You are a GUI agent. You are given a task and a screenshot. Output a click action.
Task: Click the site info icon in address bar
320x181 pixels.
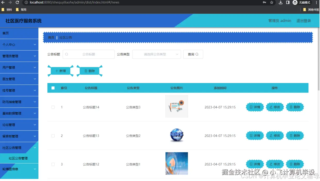pos(26,2)
